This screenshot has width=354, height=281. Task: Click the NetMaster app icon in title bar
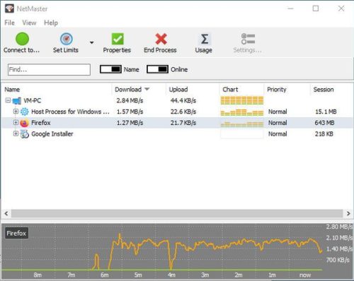pyautogui.click(x=9, y=8)
